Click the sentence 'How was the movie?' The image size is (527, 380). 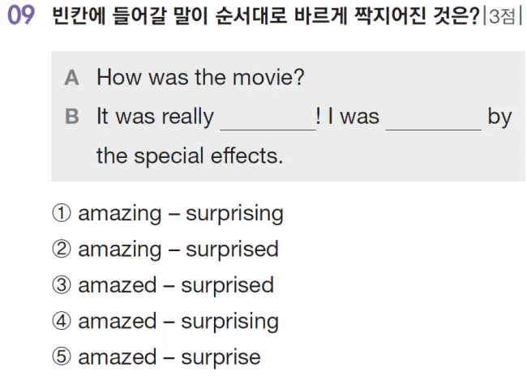200,78
